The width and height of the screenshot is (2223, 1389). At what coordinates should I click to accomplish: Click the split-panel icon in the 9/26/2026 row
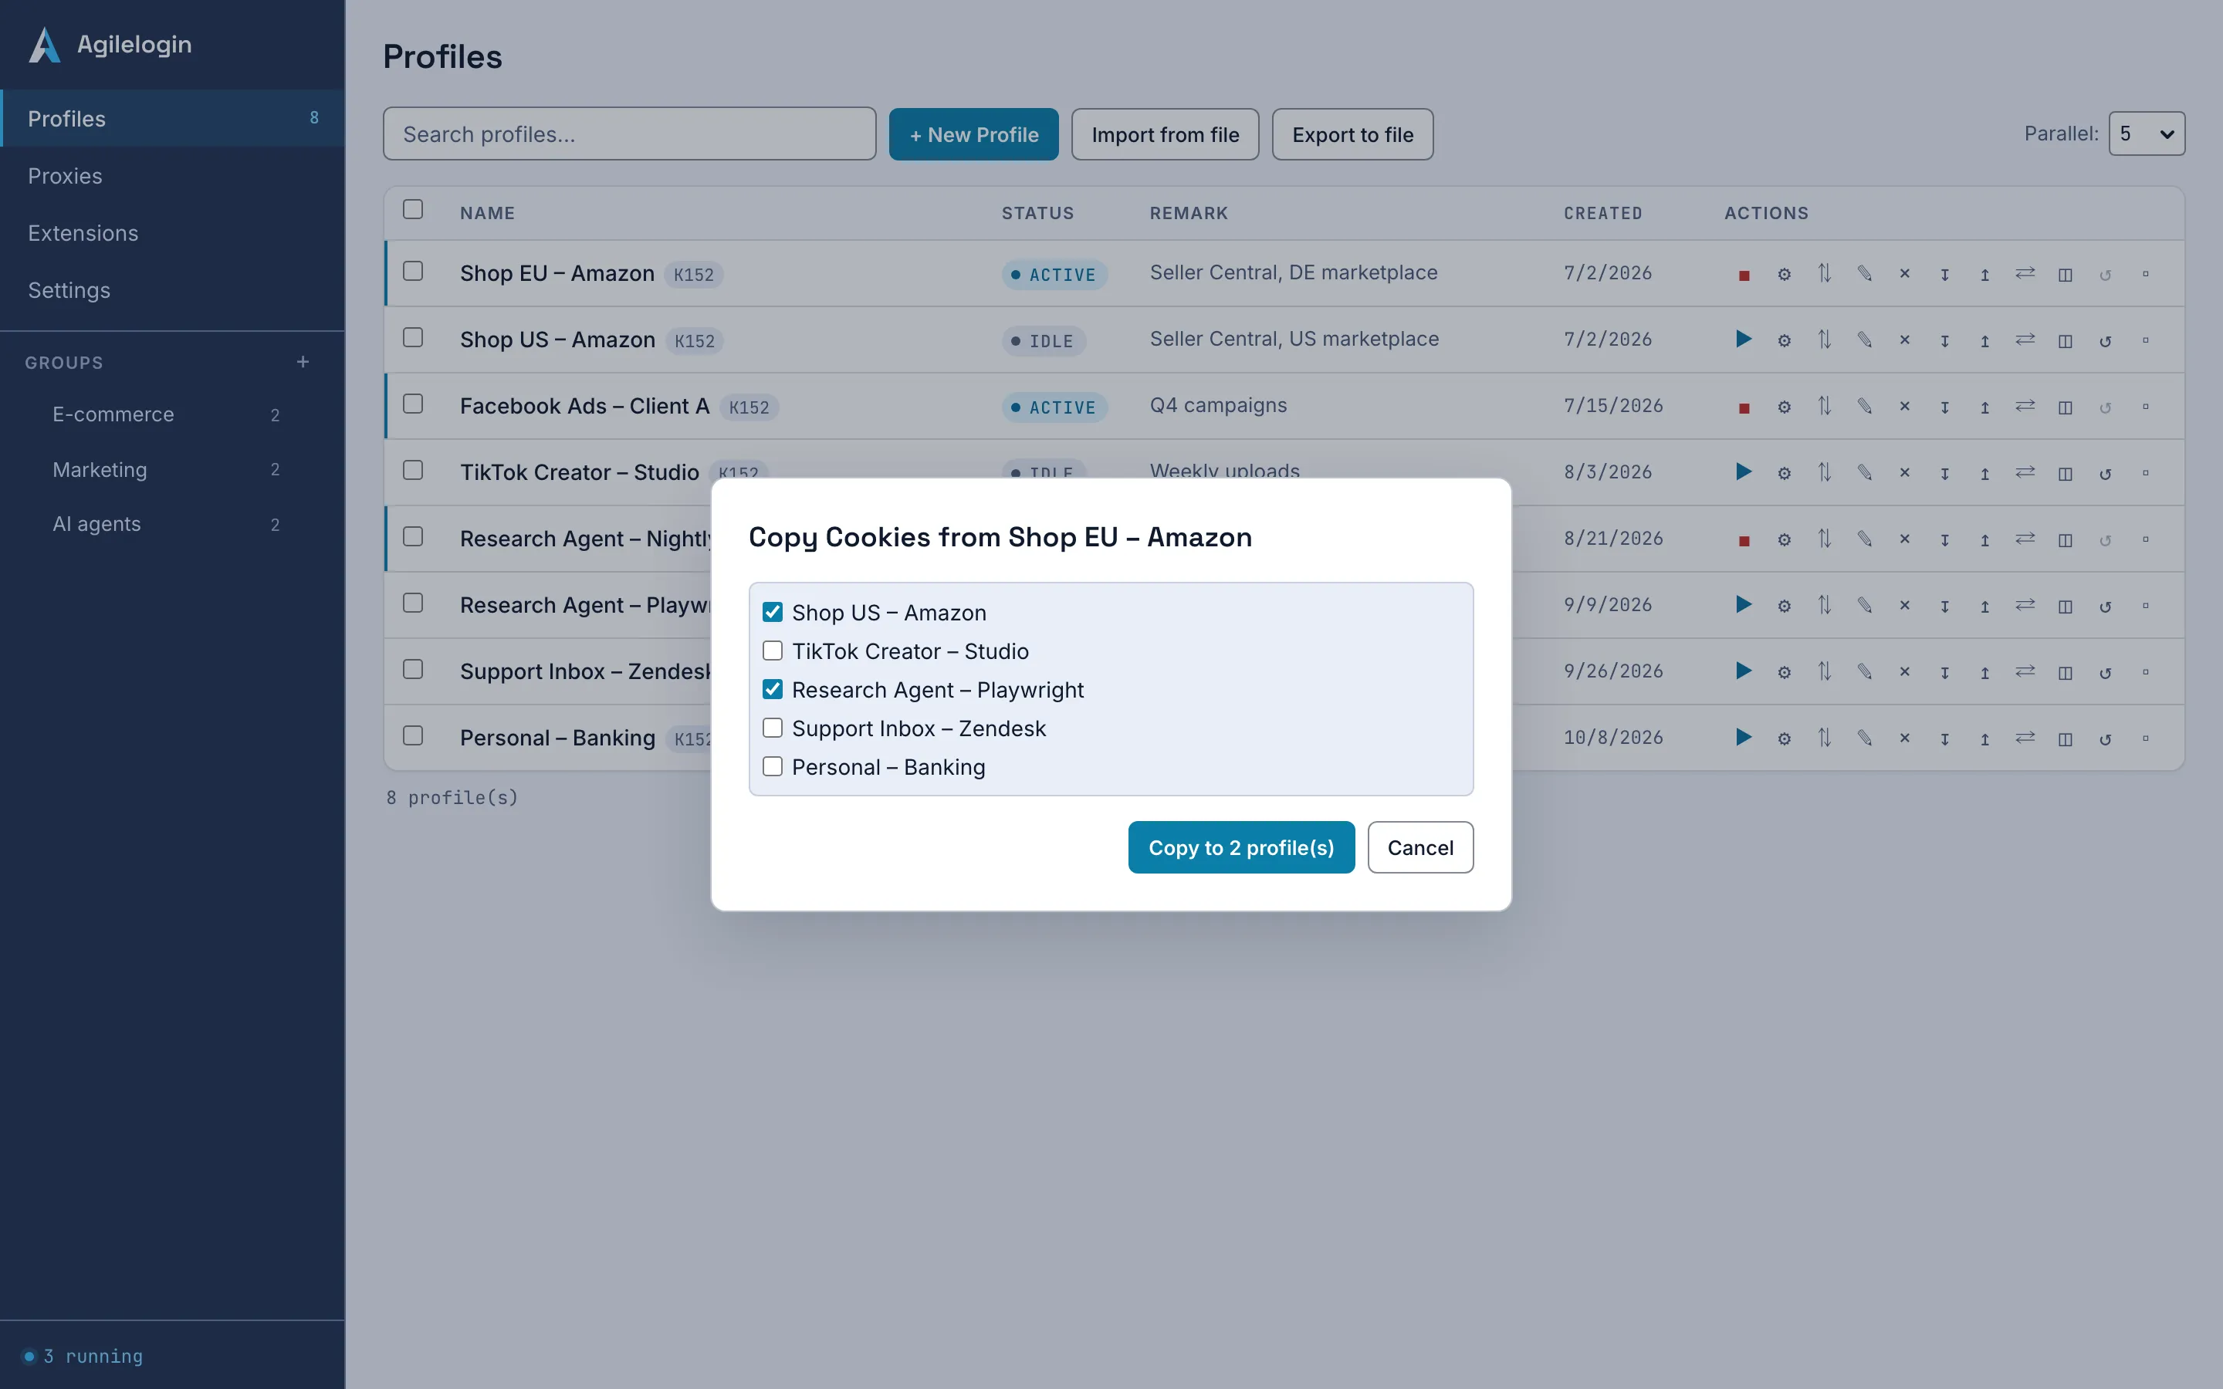2065,671
